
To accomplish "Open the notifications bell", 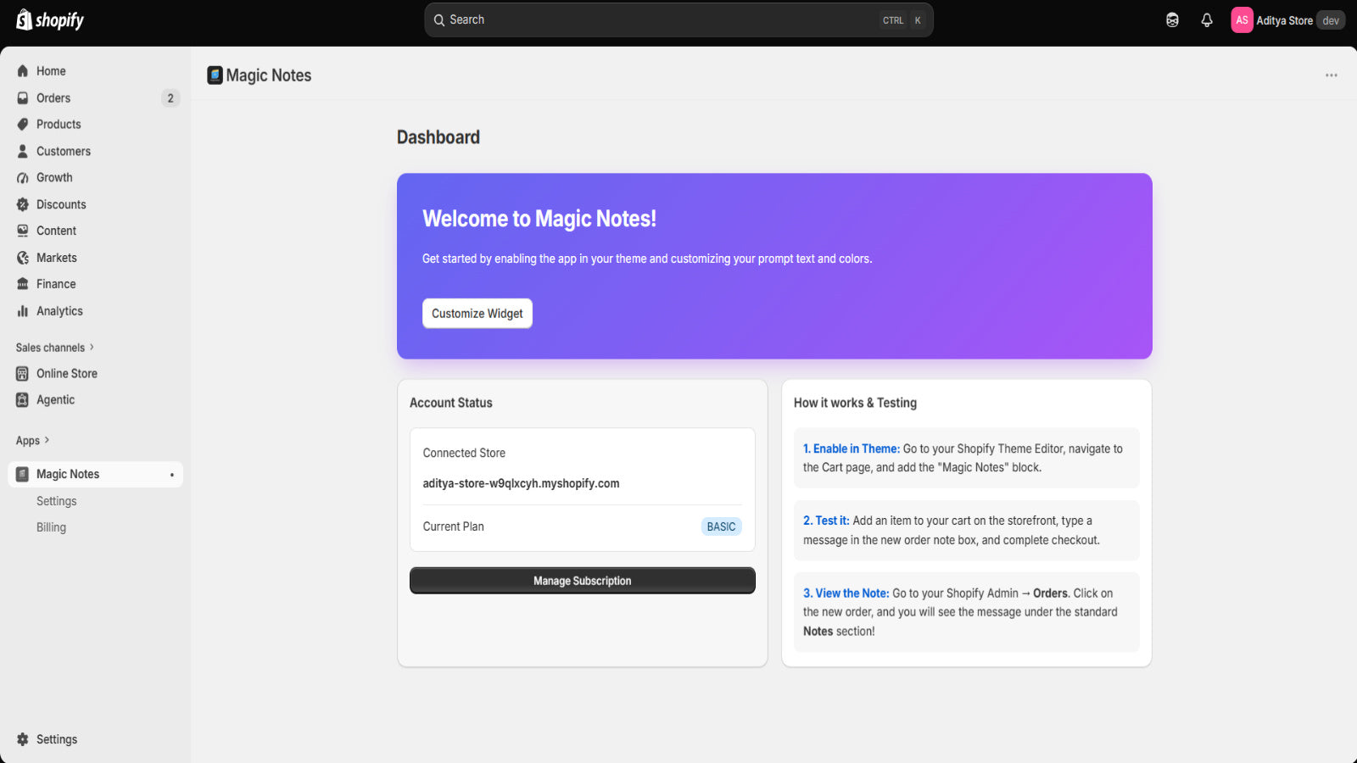I will 1207,20.
